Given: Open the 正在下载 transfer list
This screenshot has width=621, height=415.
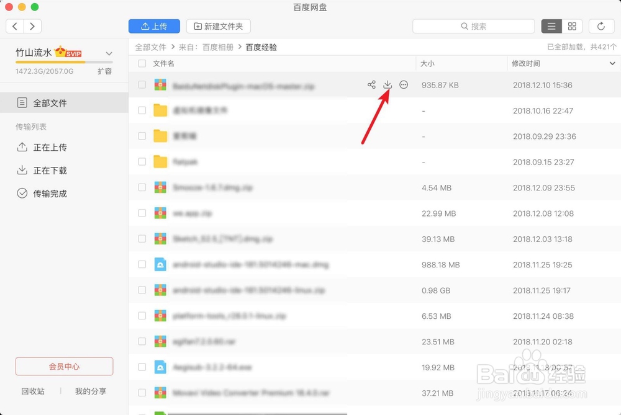Looking at the screenshot, I should click(42, 170).
